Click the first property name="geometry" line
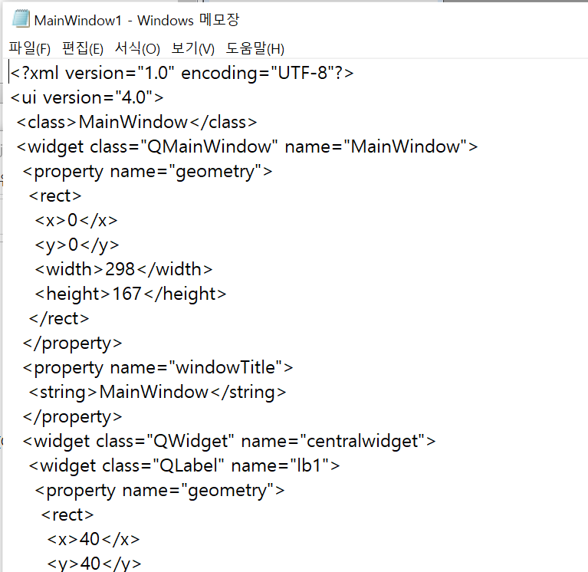Image resolution: width=588 pixels, height=572 pixels. (147, 172)
